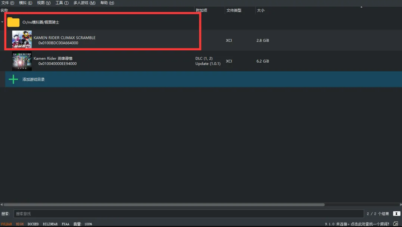The height and width of the screenshot is (227, 402).
Task: Select KAMEN RIDER CLIMAX SCRAMBLE game title
Action: (x=65, y=38)
